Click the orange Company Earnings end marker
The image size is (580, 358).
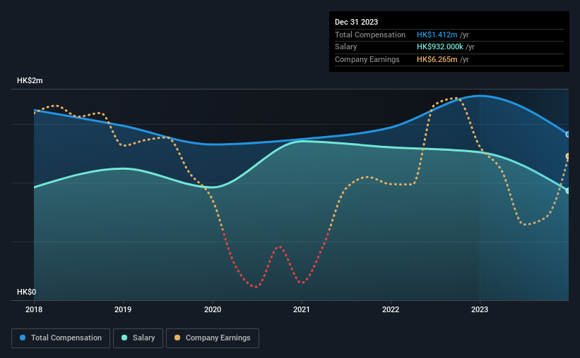point(568,156)
